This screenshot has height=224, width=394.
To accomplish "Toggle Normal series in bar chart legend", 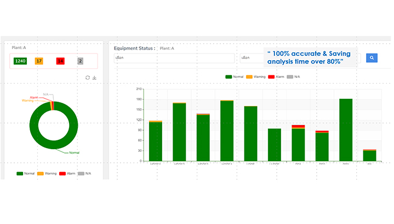I will coord(234,77).
